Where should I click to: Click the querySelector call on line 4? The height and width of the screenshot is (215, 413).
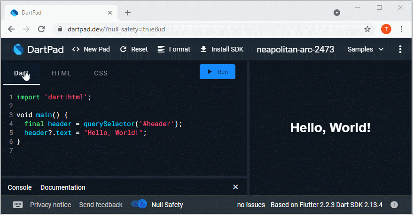coord(132,124)
